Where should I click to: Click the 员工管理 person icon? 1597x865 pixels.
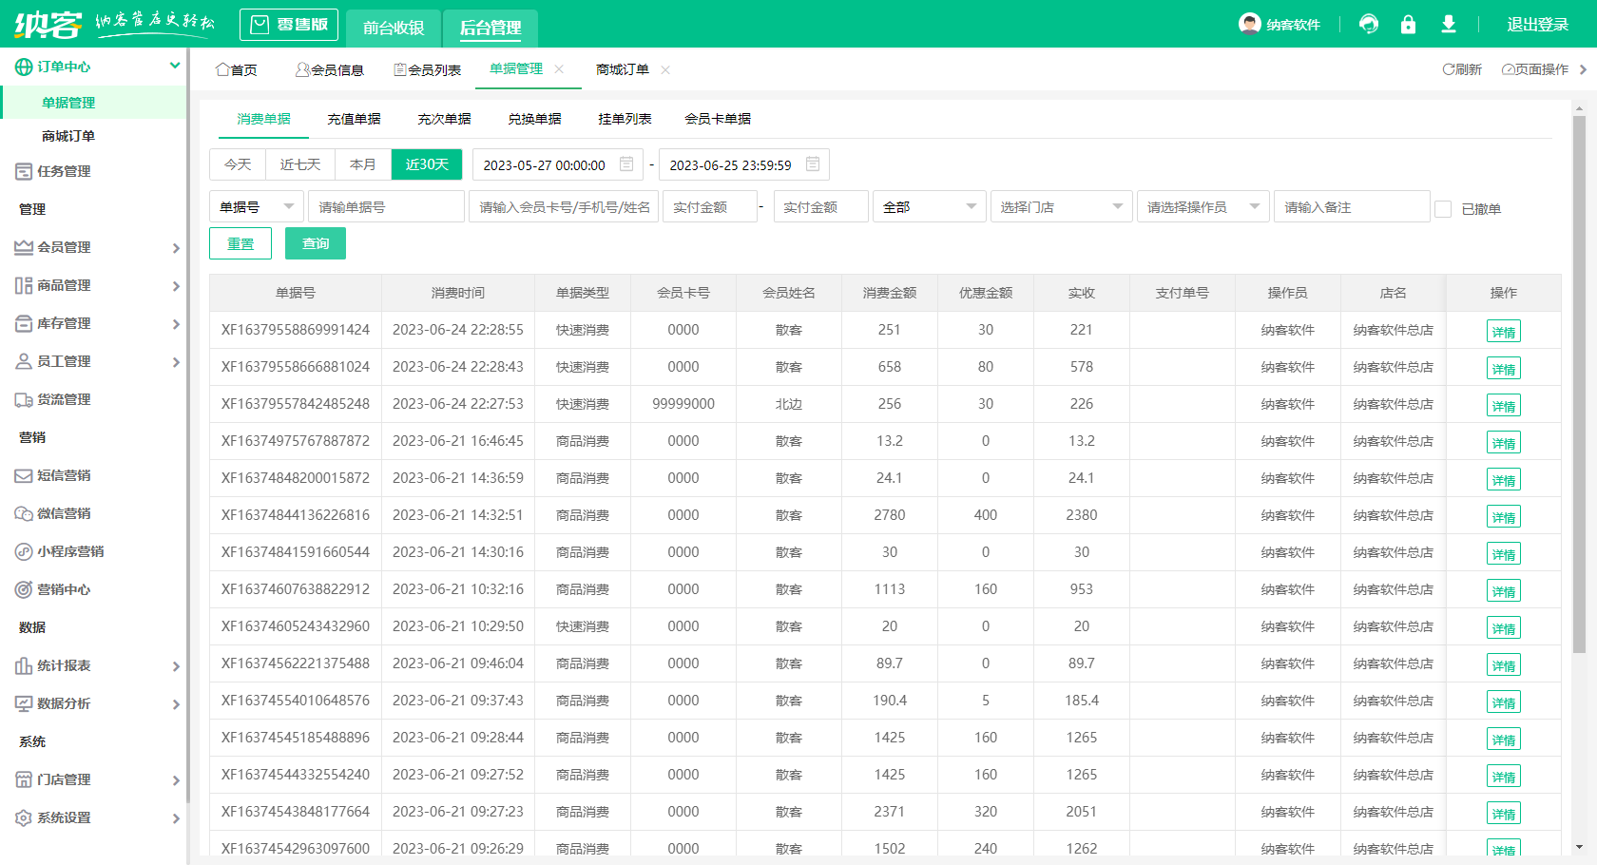[24, 361]
